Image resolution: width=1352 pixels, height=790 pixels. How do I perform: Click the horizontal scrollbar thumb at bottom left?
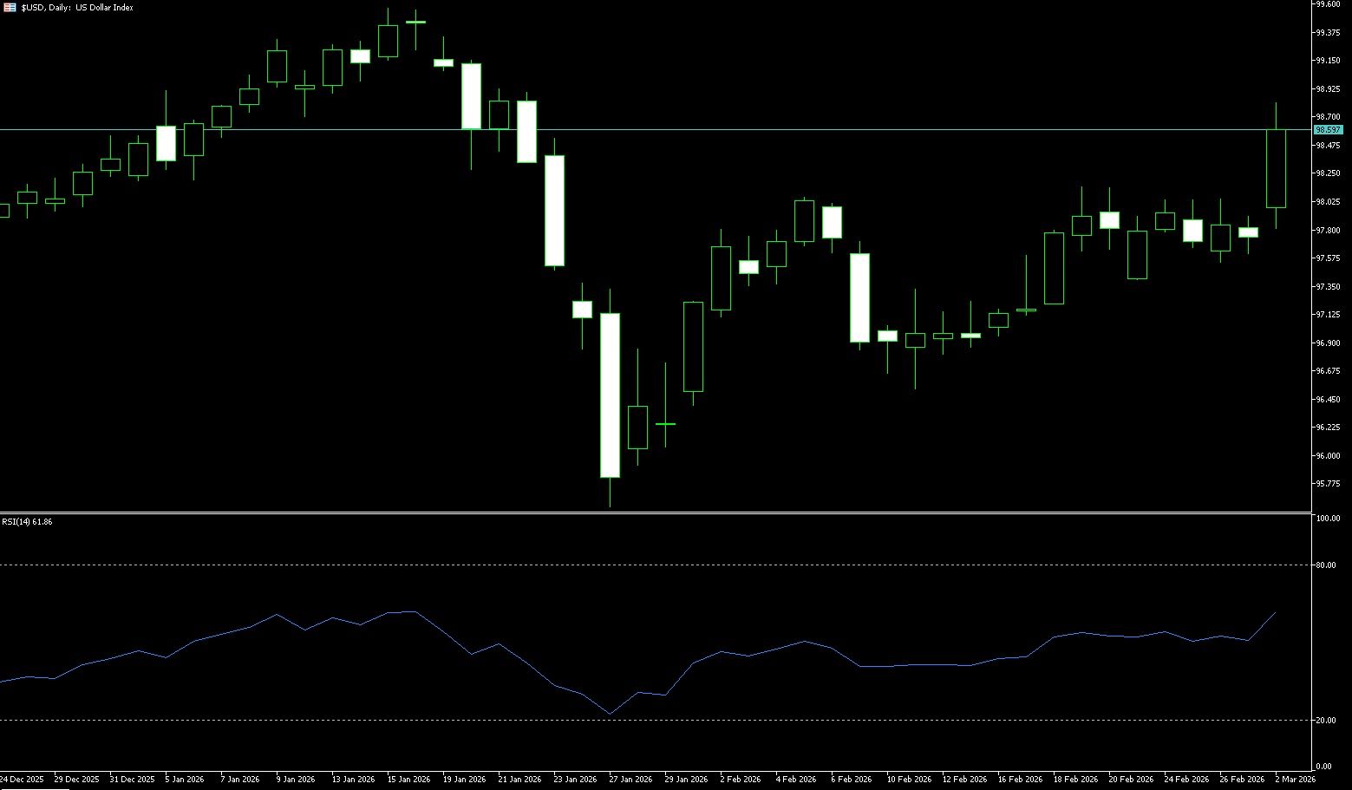[35, 788]
